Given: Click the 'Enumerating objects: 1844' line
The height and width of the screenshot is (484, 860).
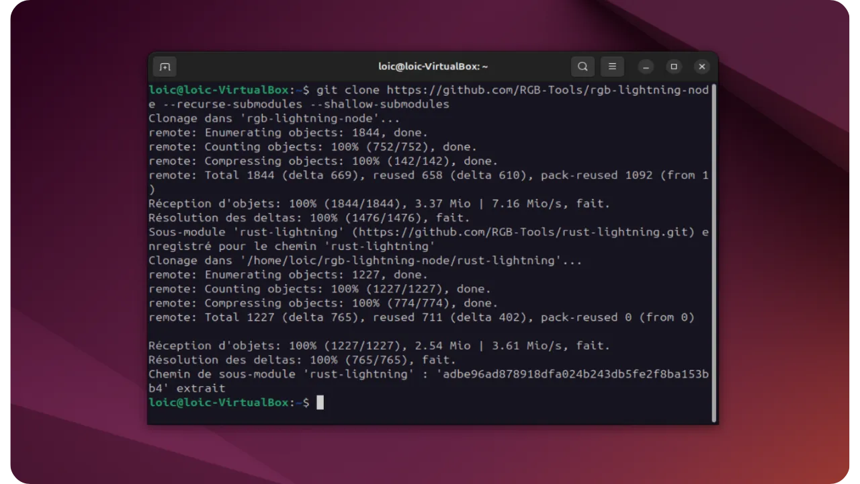Looking at the screenshot, I should pos(288,133).
